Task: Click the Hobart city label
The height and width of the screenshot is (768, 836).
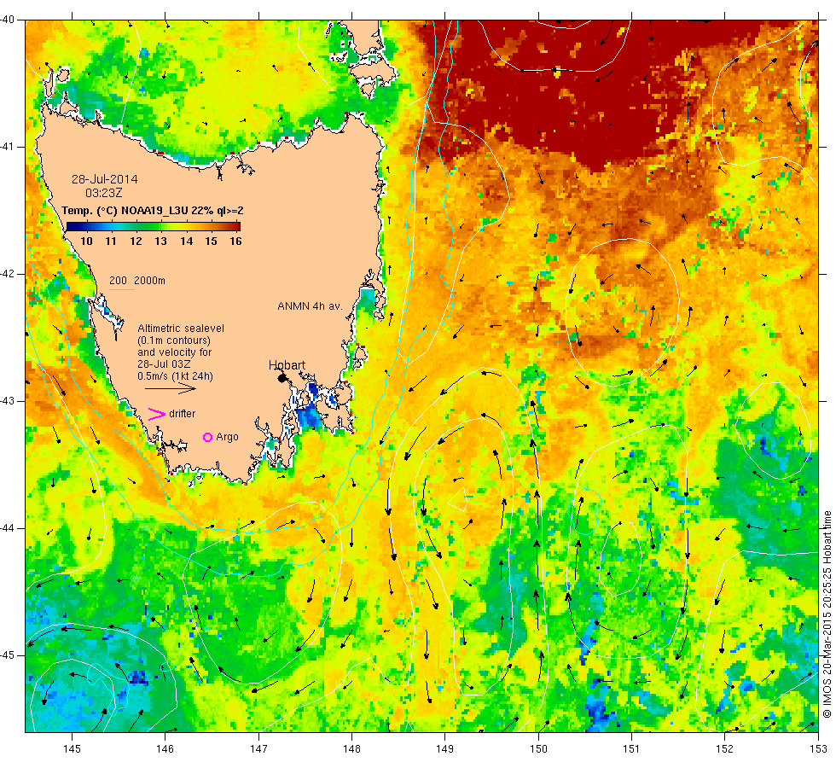Action: click(x=287, y=365)
